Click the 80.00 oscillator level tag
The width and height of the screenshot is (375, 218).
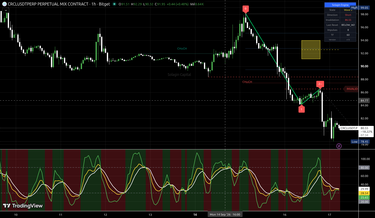[x=364, y=168]
